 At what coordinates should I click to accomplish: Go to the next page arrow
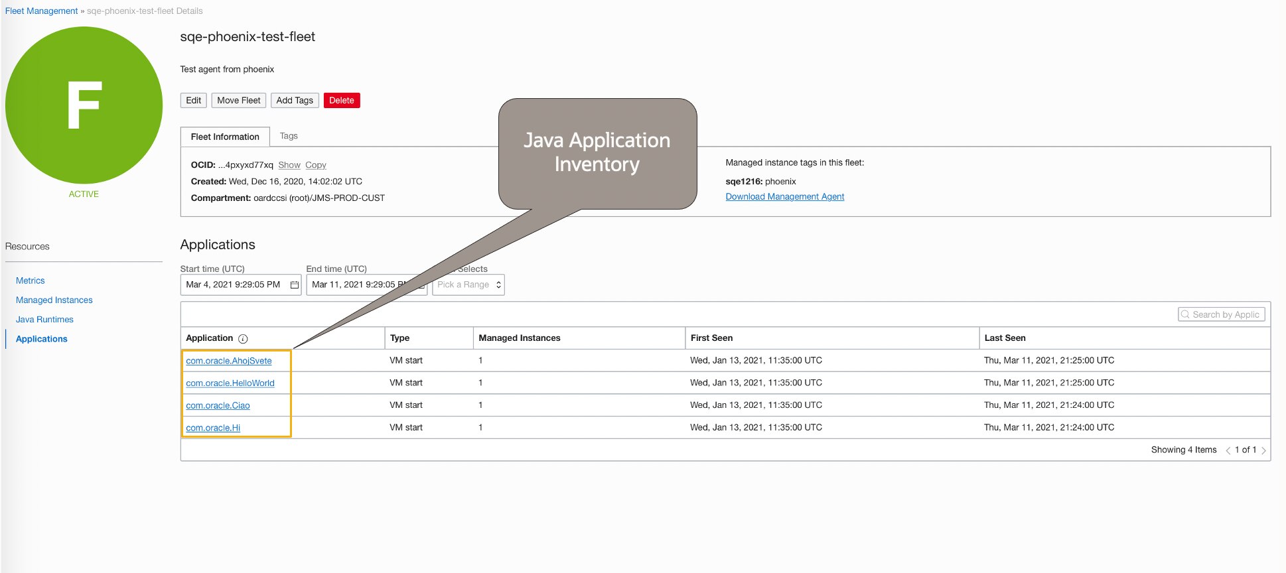click(x=1263, y=450)
